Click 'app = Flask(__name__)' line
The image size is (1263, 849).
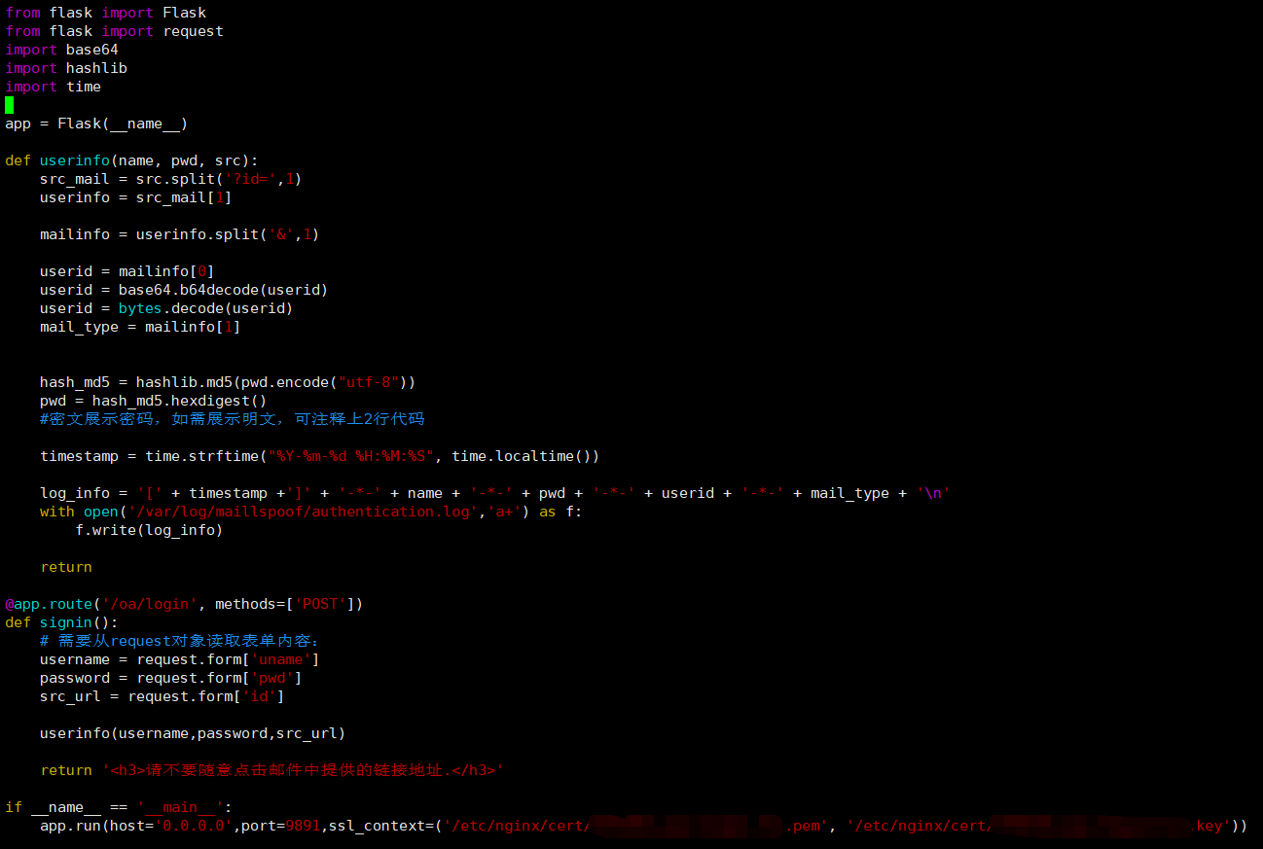coord(96,124)
